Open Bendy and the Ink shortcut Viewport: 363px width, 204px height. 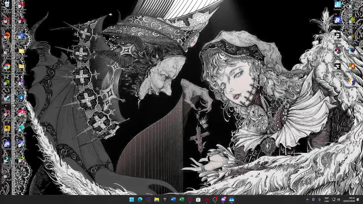tap(352, 39)
